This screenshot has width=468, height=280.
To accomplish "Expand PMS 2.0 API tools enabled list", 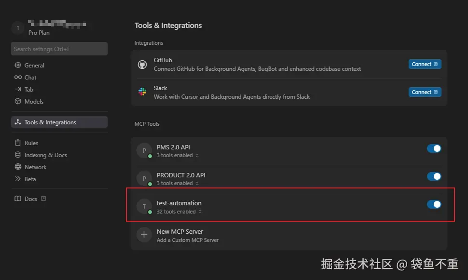I will pyautogui.click(x=197, y=156).
